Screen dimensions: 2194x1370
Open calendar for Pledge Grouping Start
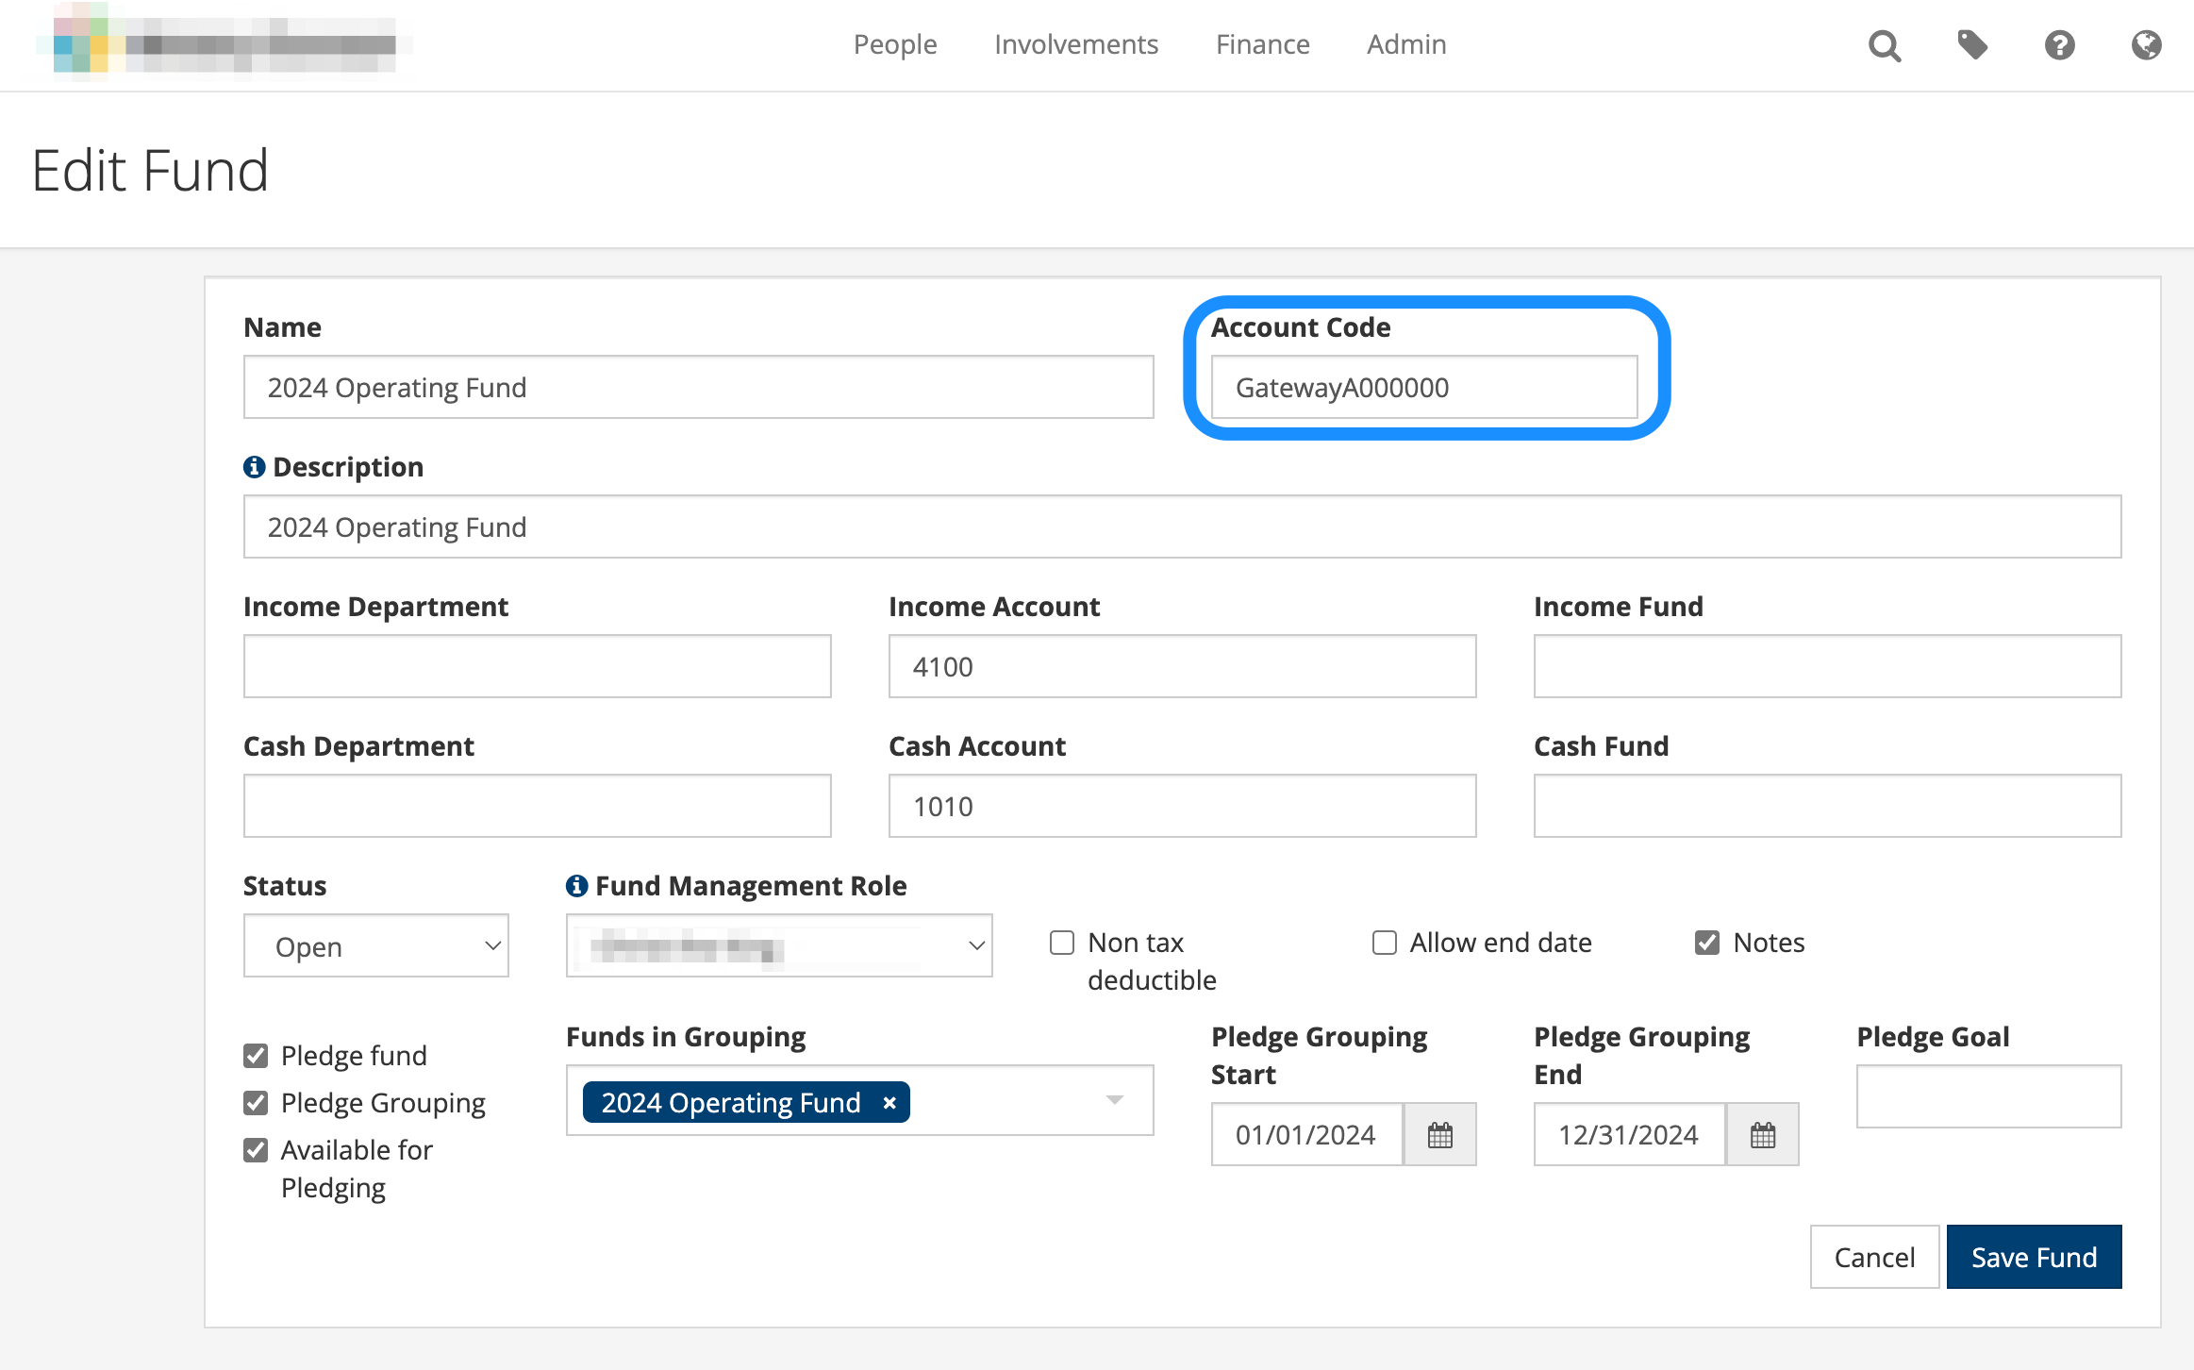pos(1439,1135)
